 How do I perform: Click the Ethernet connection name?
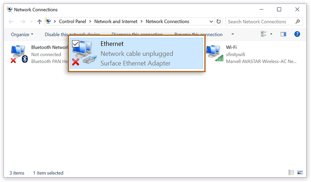(x=112, y=44)
